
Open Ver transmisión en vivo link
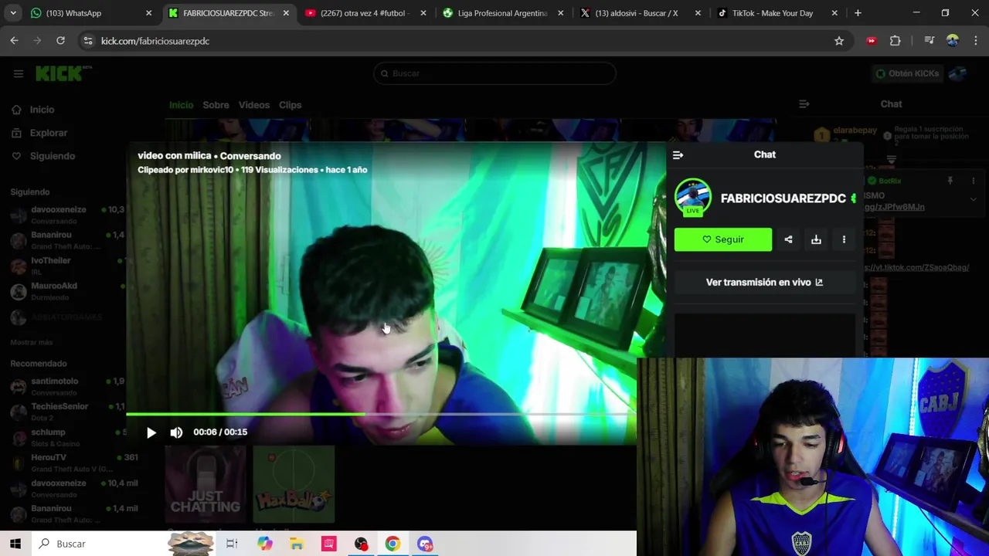coord(764,282)
